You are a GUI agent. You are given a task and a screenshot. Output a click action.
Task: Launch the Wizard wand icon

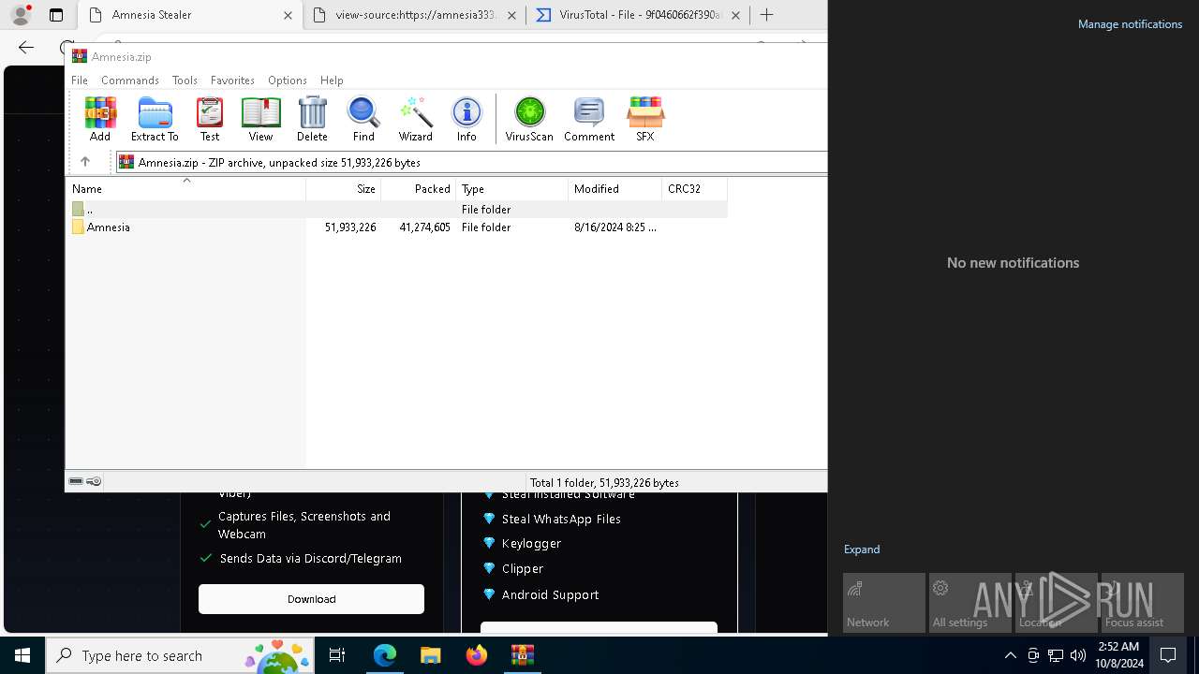[415, 119]
